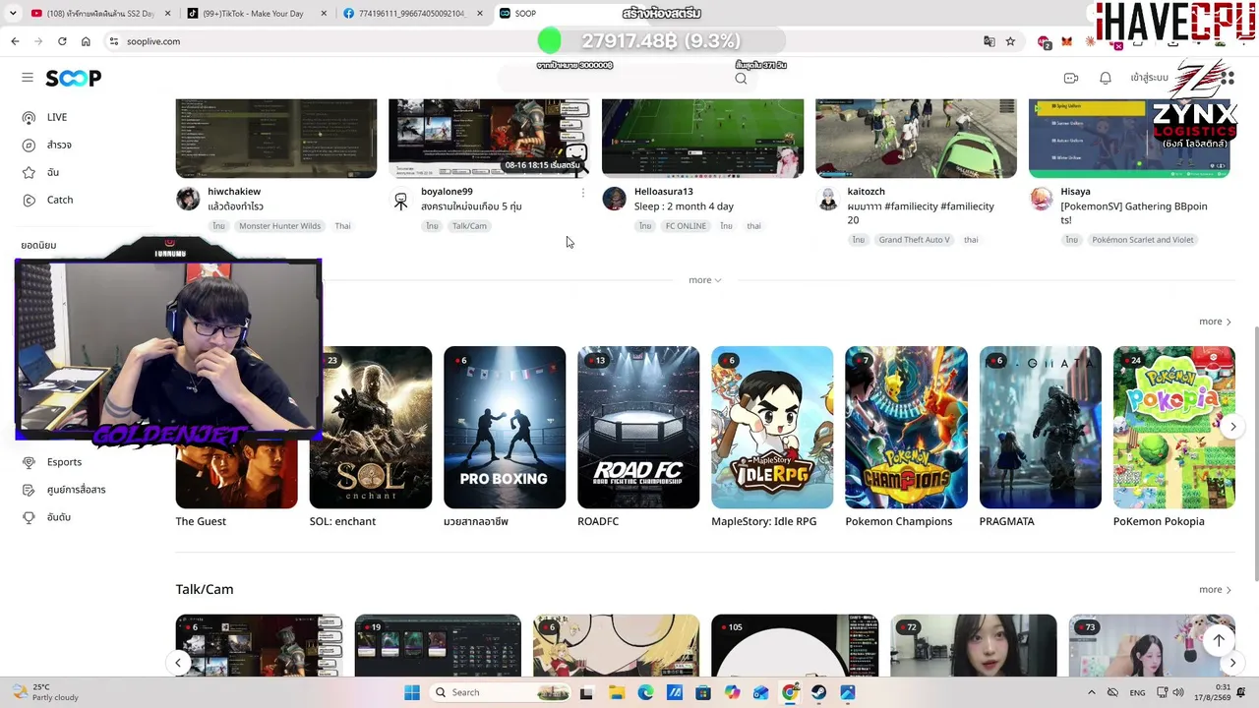Close the TikTok tab
Screen dimensions: 1259x708
325,14
